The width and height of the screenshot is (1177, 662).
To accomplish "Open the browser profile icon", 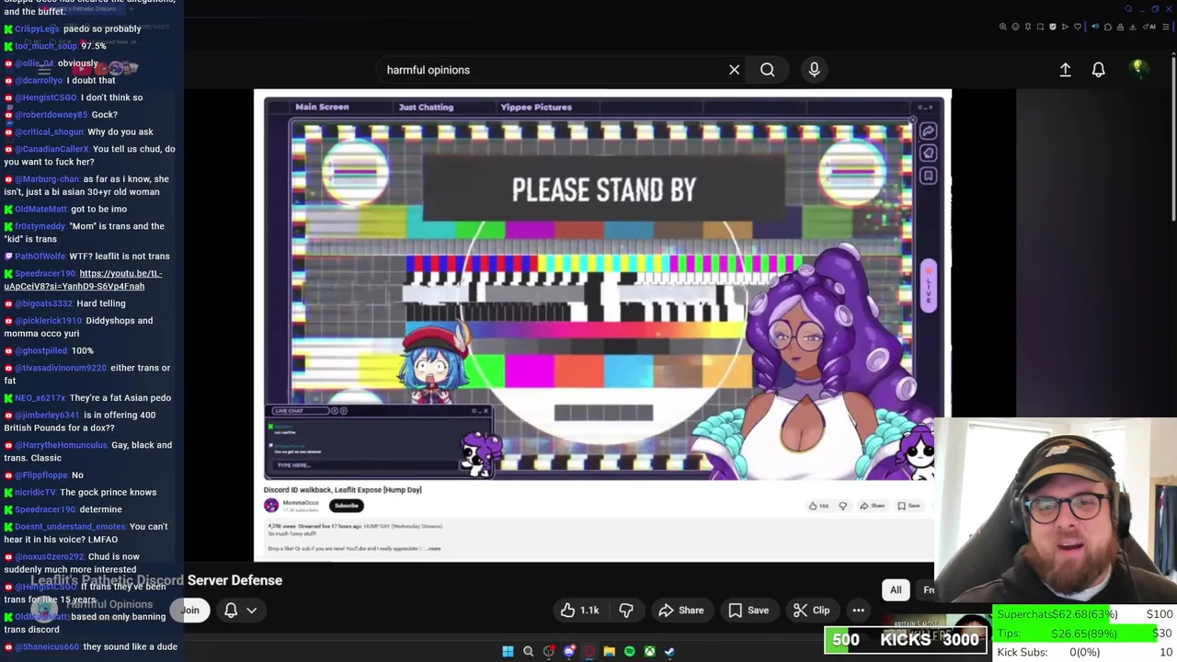I will coord(1120,27).
